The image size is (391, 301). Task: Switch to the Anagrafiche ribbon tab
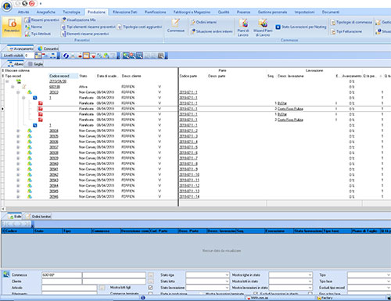[x=46, y=12]
